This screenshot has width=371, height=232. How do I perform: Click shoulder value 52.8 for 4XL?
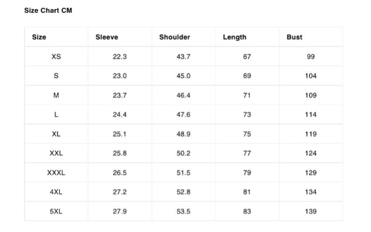click(183, 192)
